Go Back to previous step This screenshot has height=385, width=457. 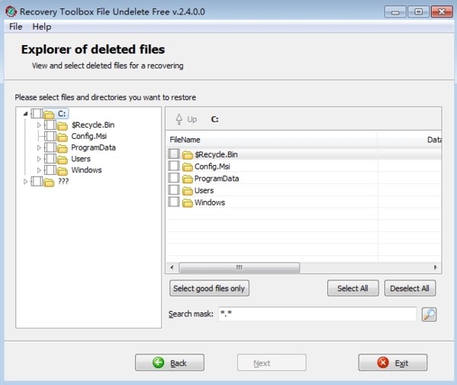tap(169, 363)
